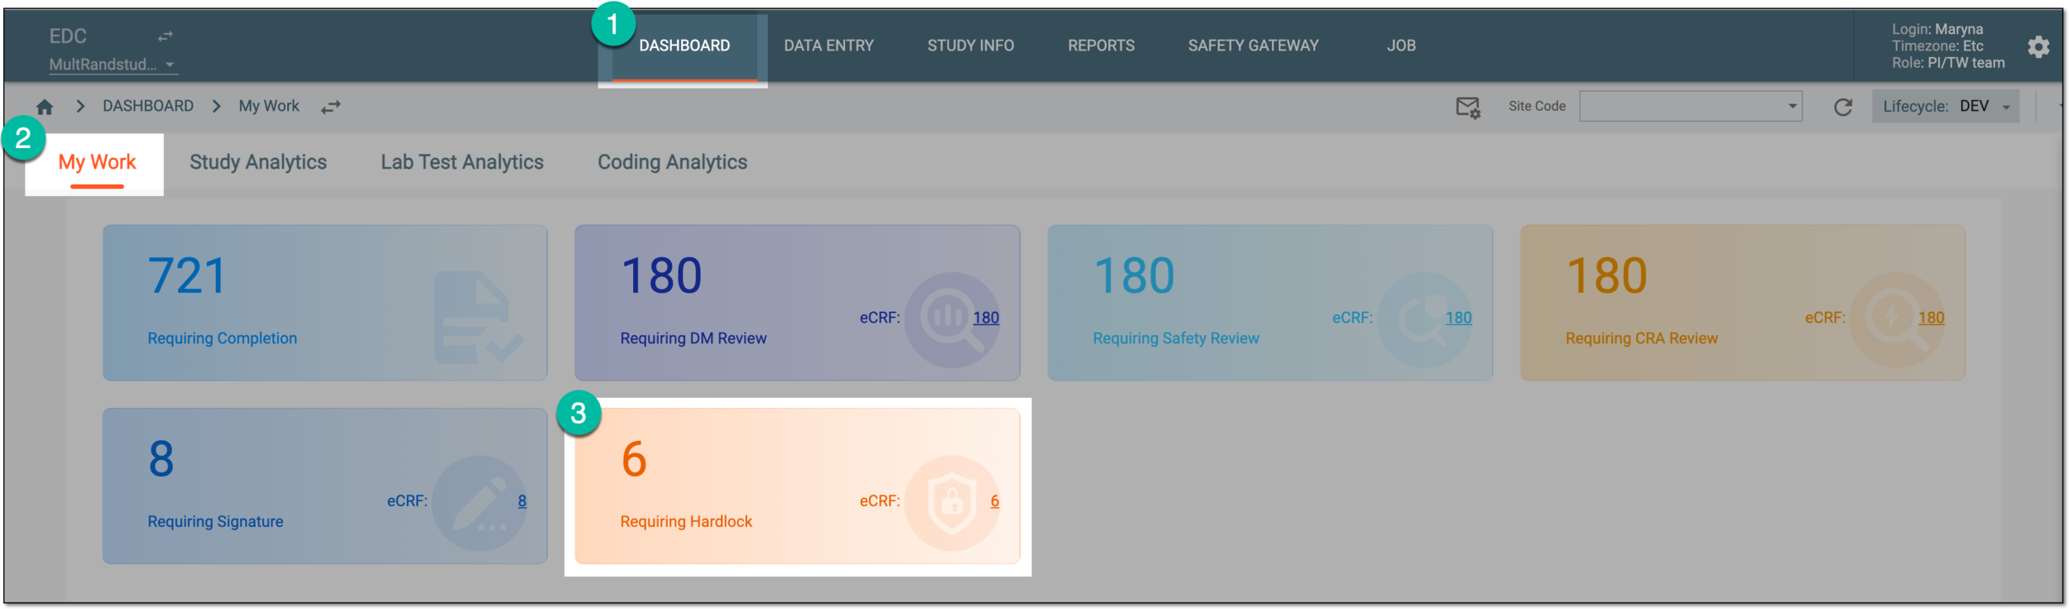The image size is (2069, 609).
Task: Click the DM Review magnifier chart icon
Action: [x=953, y=319]
